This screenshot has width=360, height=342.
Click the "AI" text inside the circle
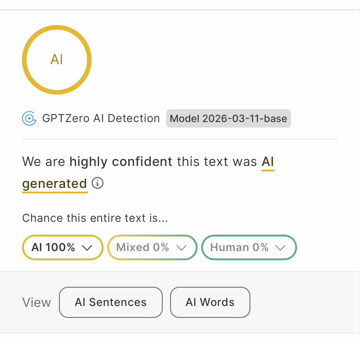click(x=57, y=59)
